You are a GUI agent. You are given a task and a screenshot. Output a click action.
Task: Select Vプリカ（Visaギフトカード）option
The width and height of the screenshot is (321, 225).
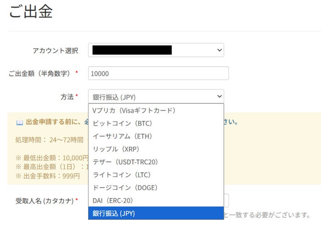[x=156, y=110]
